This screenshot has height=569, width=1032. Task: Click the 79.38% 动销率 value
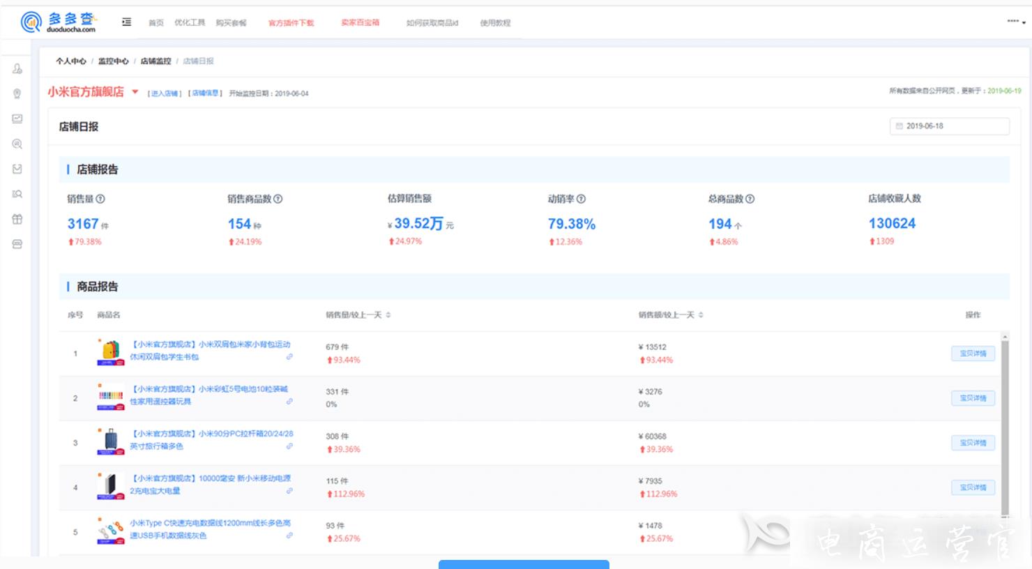pos(572,224)
